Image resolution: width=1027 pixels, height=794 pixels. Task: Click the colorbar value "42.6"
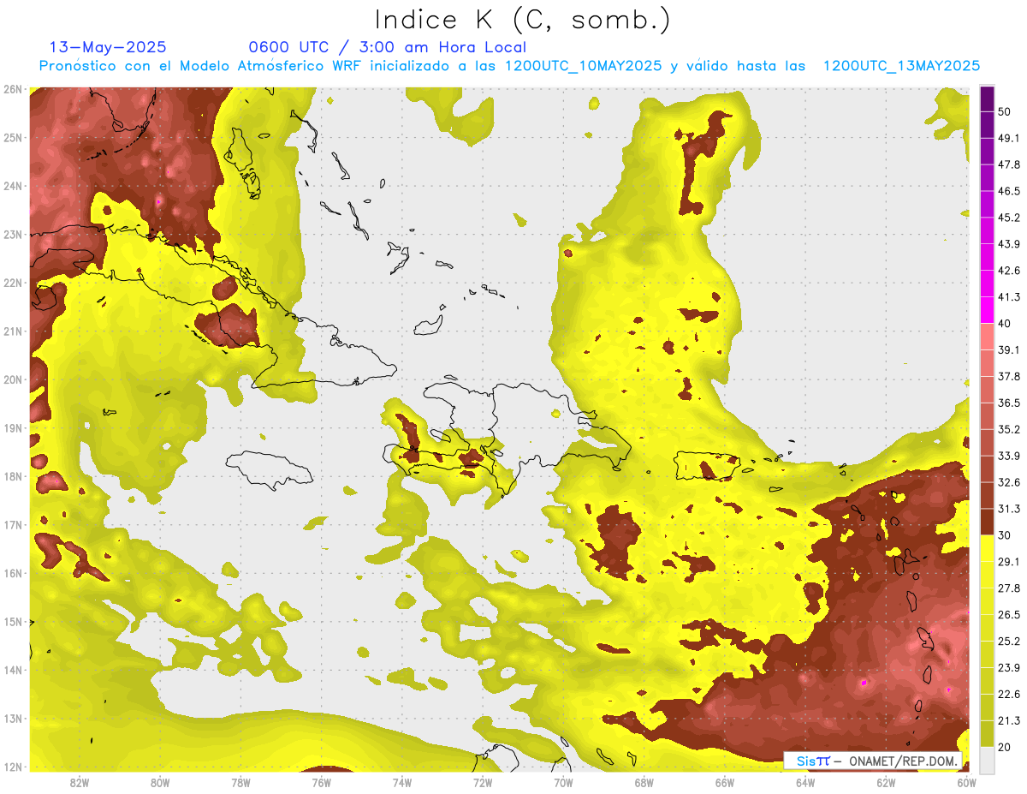(1010, 271)
